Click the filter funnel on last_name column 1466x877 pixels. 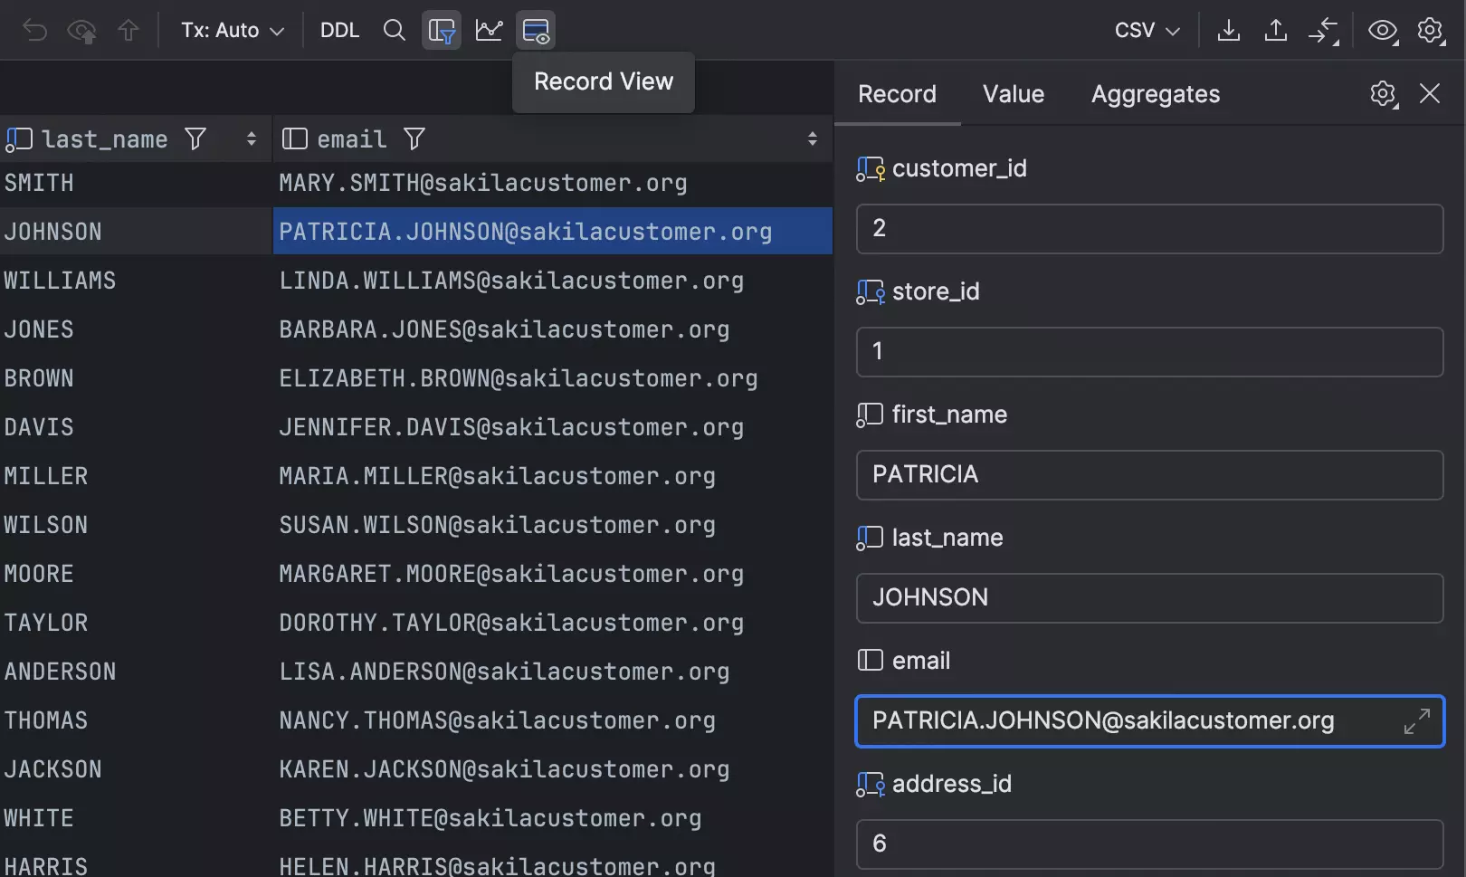(x=195, y=138)
